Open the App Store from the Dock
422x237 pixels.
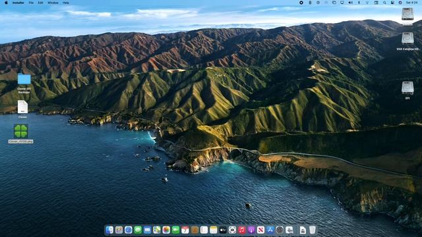tap(270, 230)
